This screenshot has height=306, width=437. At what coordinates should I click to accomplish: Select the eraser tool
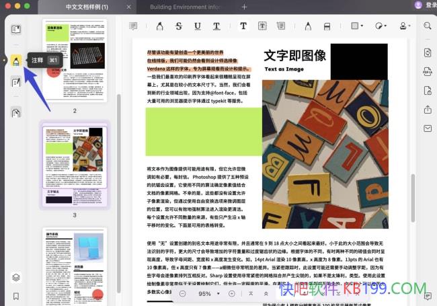tap(327, 26)
